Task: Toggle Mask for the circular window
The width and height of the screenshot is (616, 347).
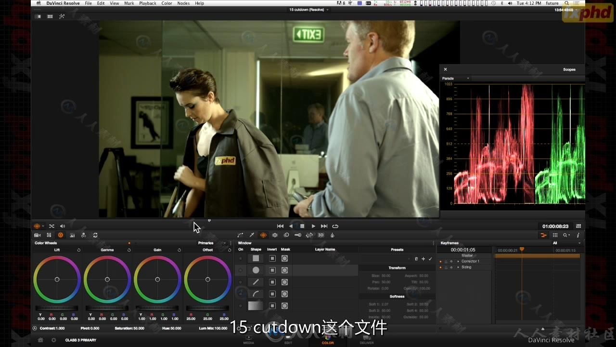Action: pyautogui.click(x=284, y=270)
